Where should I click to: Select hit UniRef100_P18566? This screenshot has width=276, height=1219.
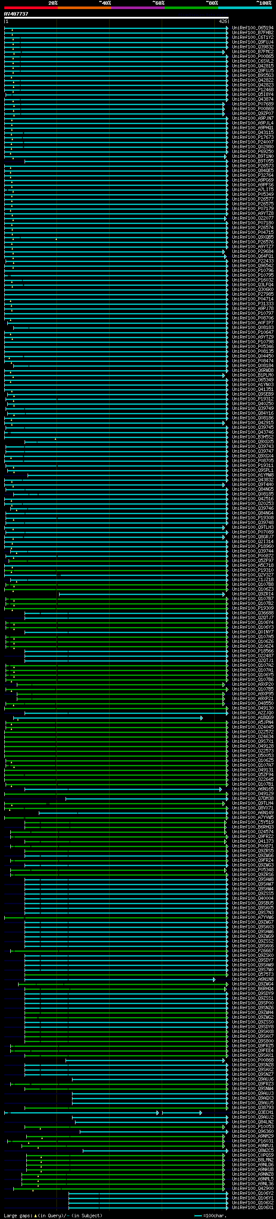(x=253, y=651)
